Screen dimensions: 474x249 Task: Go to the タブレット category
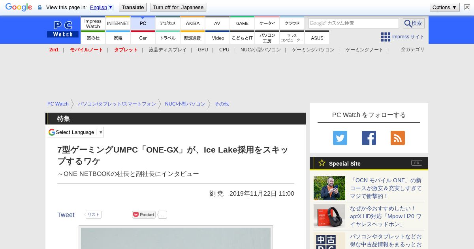coord(126,50)
